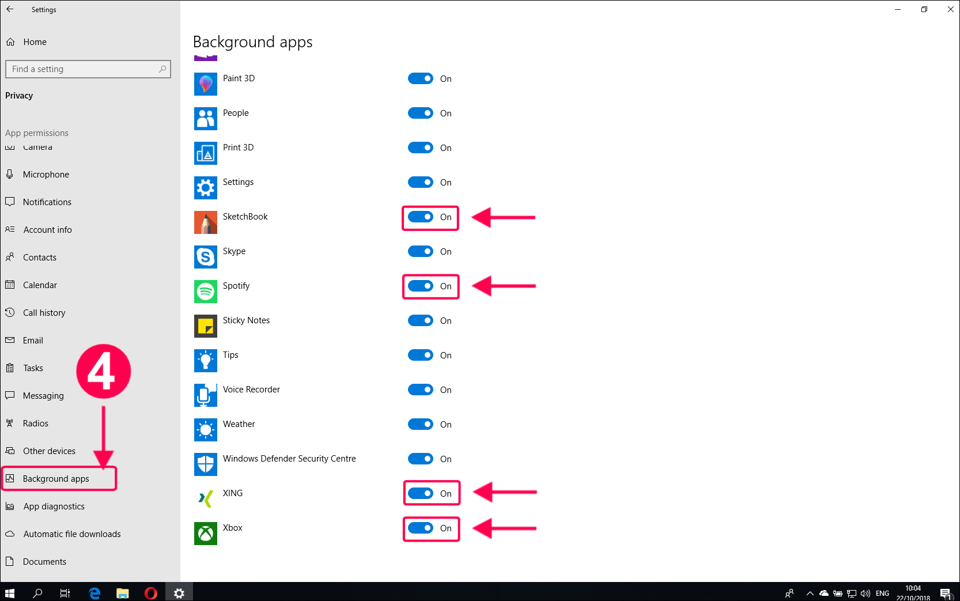
Task: Click the People app icon
Action: click(206, 119)
